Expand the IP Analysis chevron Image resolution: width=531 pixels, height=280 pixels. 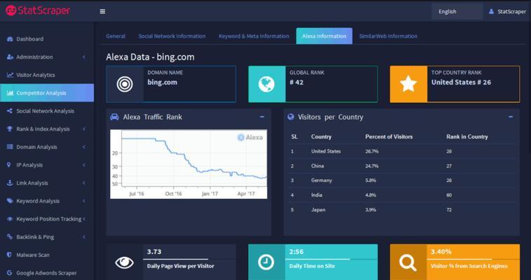[83, 164]
